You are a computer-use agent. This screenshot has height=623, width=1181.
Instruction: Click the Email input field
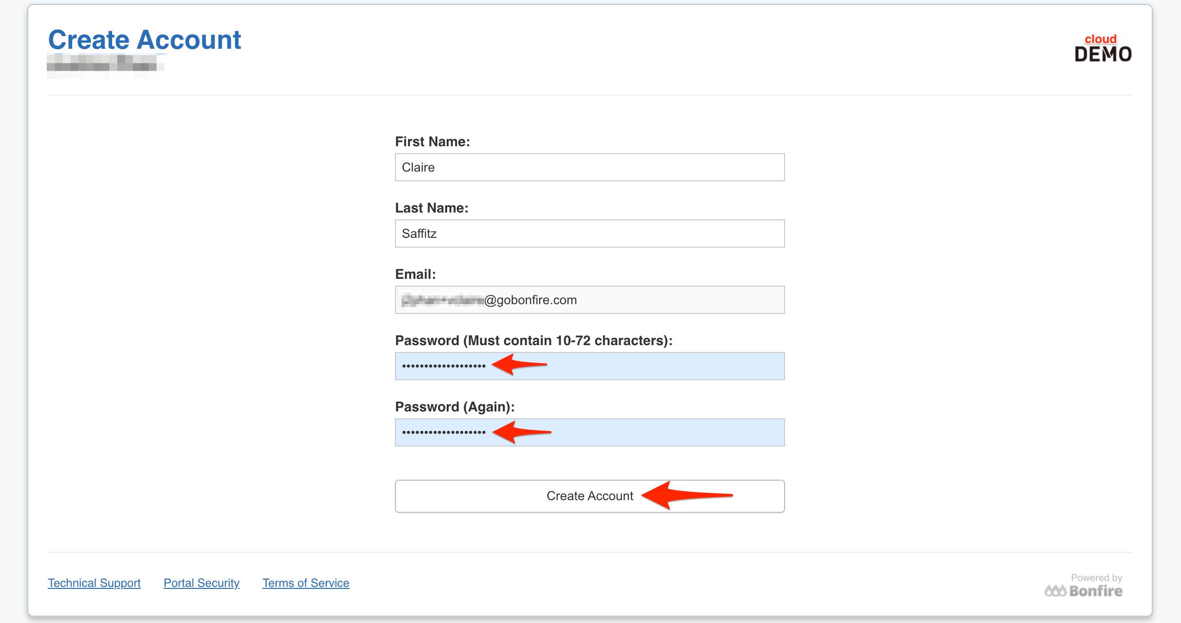pos(590,300)
